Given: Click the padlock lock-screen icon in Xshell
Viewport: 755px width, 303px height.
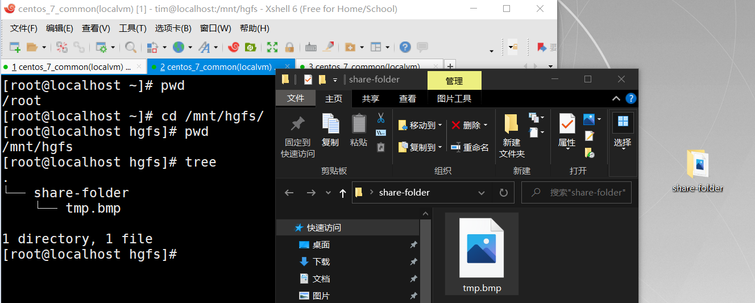Looking at the screenshot, I should pyautogui.click(x=289, y=47).
